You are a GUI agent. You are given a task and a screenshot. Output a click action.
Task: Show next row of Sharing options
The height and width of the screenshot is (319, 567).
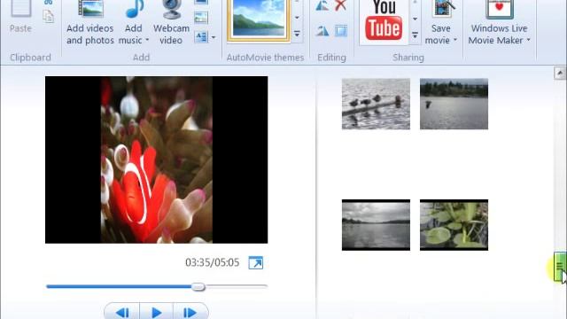pos(416,19)
